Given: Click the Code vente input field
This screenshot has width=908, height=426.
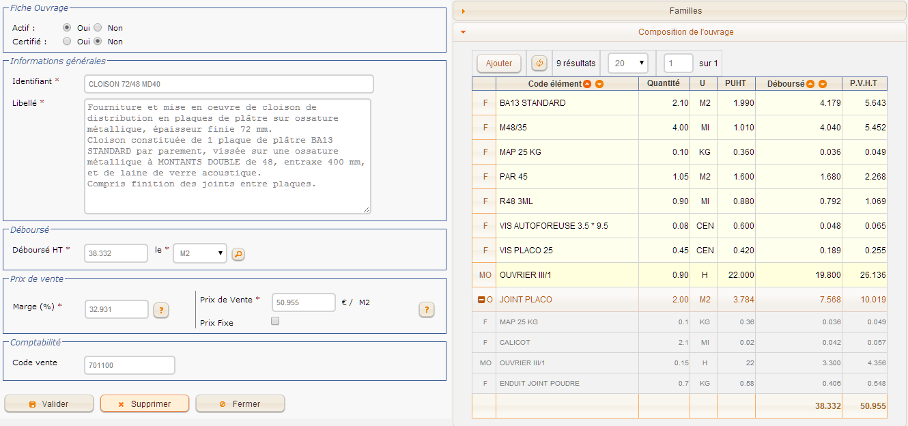Looking at the screenshot, I should 130,365.
